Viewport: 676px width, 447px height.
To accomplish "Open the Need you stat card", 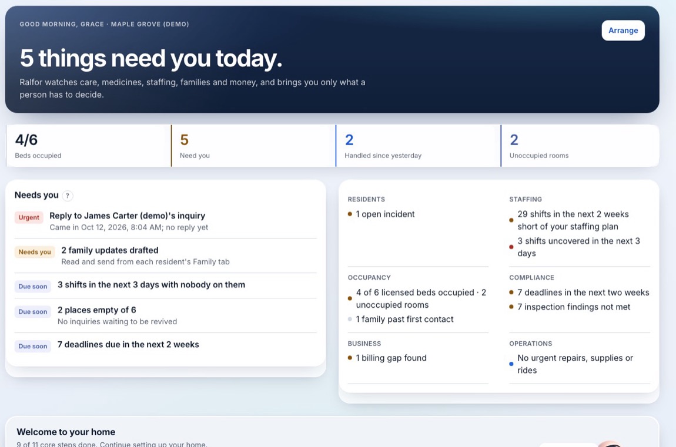I will coord(253,146).
